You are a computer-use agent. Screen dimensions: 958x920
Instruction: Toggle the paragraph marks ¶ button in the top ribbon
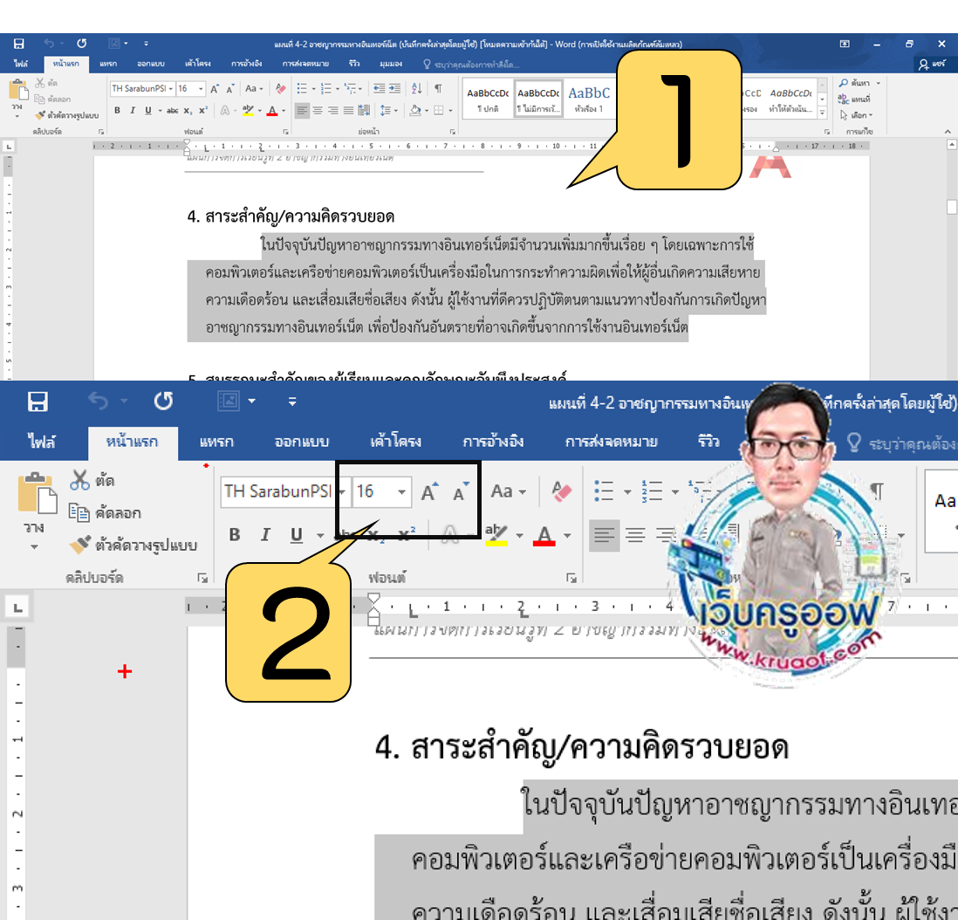point(438,89)
